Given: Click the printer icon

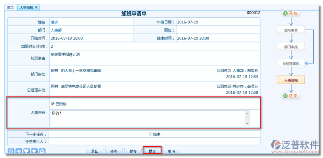Looking at the screenshot, I should pos(42,151).
